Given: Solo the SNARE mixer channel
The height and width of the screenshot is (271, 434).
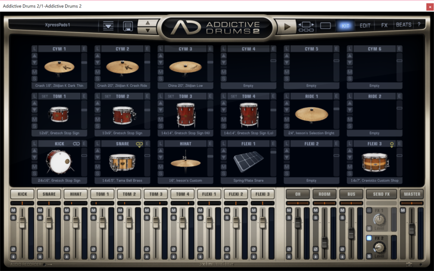Looking at the screenshot, I should coord(40,218).
